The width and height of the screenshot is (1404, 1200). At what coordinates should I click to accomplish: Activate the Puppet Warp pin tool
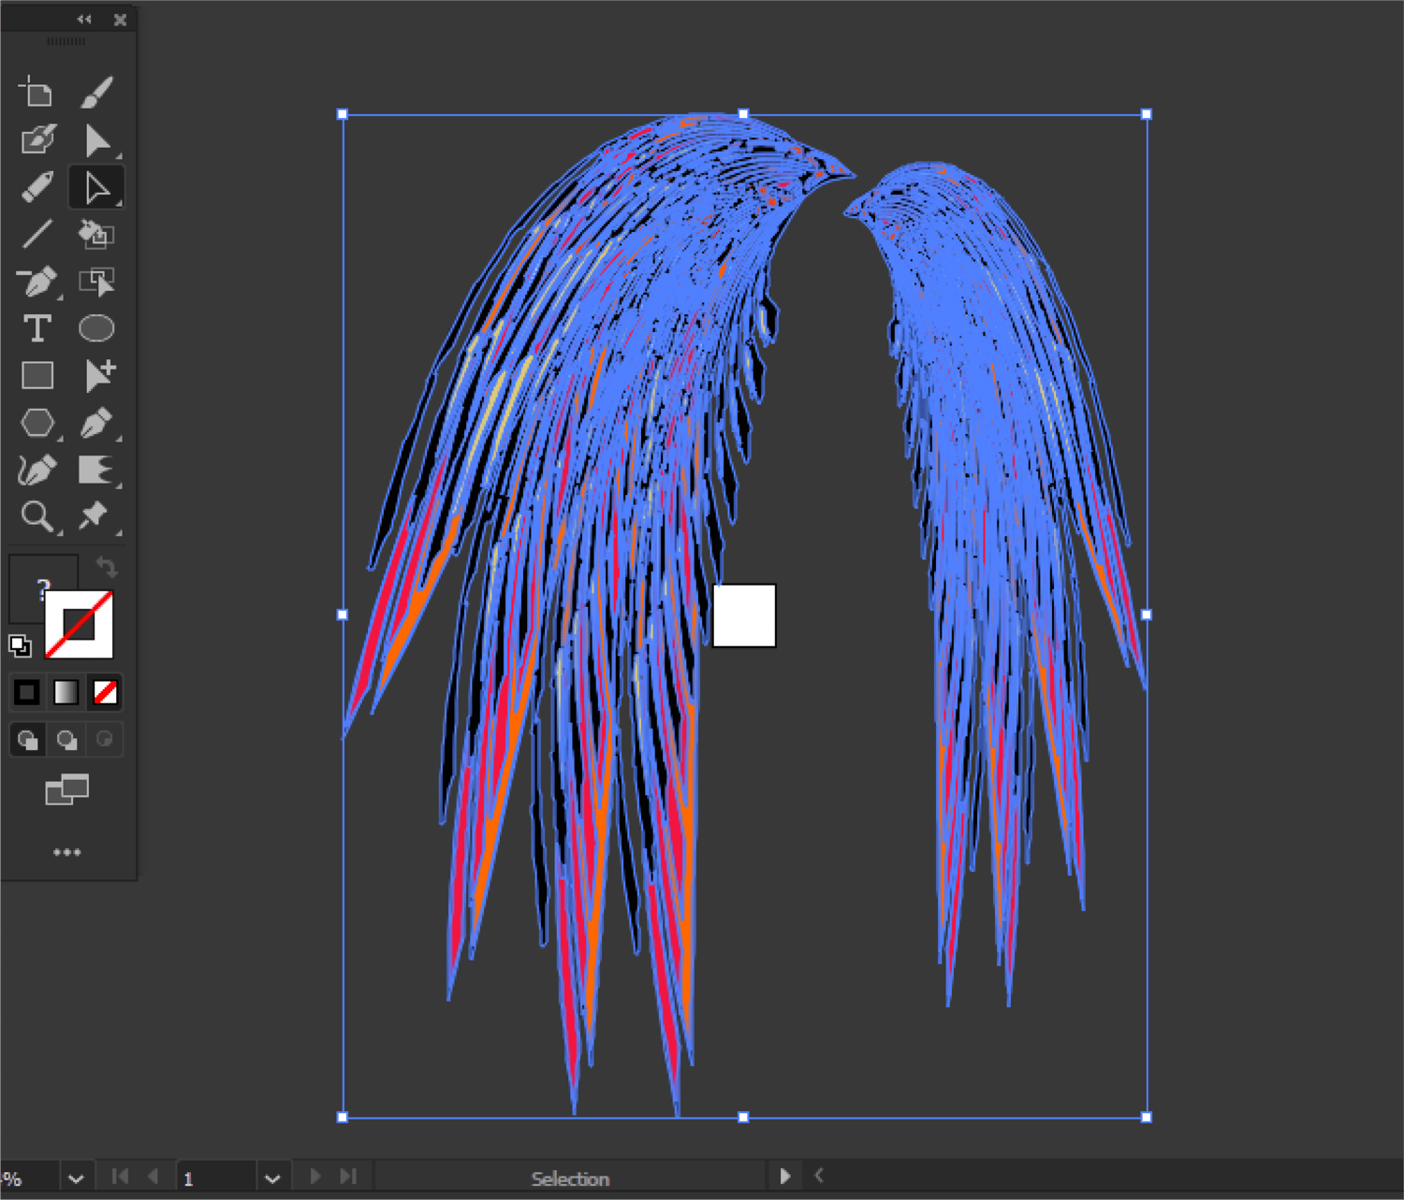click(95, 515)
